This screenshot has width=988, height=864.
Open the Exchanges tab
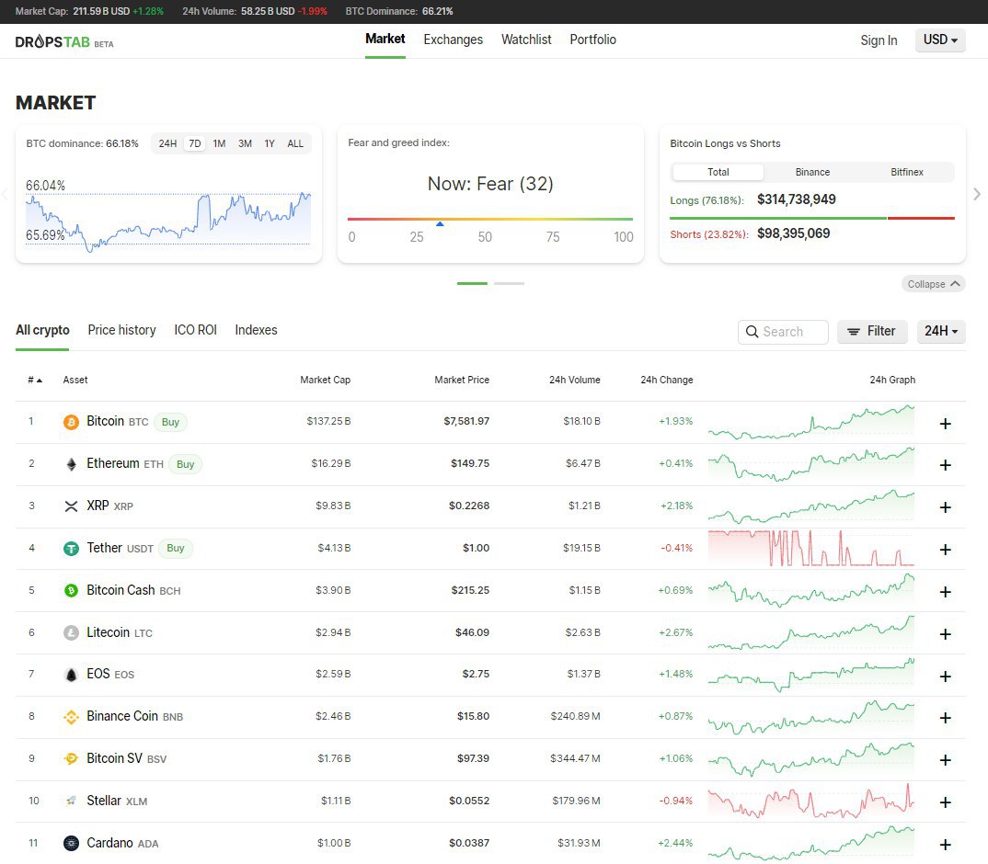(453, 40)
